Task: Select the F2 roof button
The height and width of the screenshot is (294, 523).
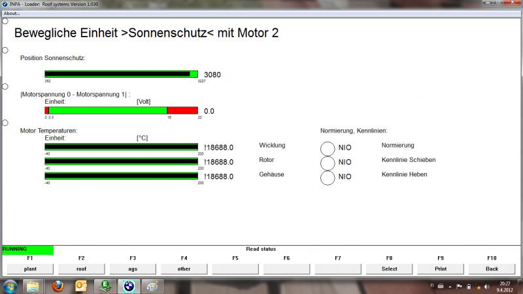Action: pyautogui.click(x=81, y=269)
